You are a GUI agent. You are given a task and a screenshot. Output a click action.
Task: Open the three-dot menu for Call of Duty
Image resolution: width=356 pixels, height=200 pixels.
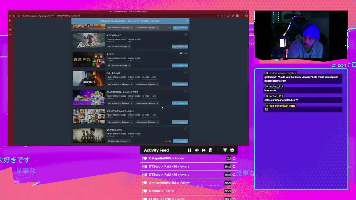click(186, 72)
